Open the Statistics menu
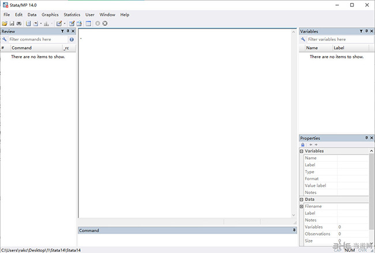Image resolution: width=375 pixels, height=253 pixels. (x=72, y=15)
